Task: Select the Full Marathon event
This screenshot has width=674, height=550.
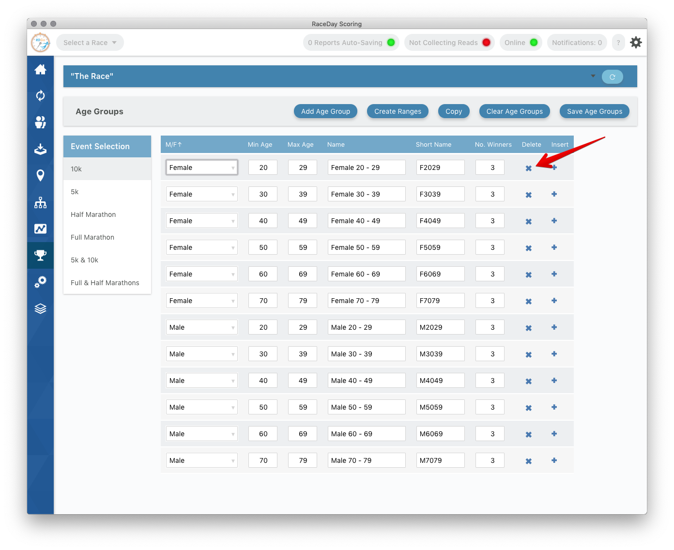Action: pos(107,237)
